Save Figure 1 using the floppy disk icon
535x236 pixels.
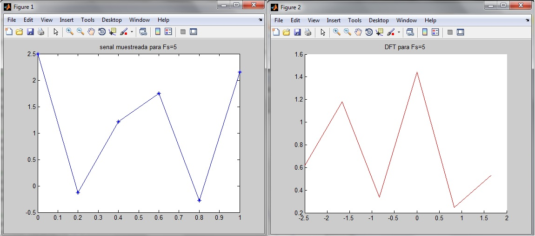tap(30, 32)
